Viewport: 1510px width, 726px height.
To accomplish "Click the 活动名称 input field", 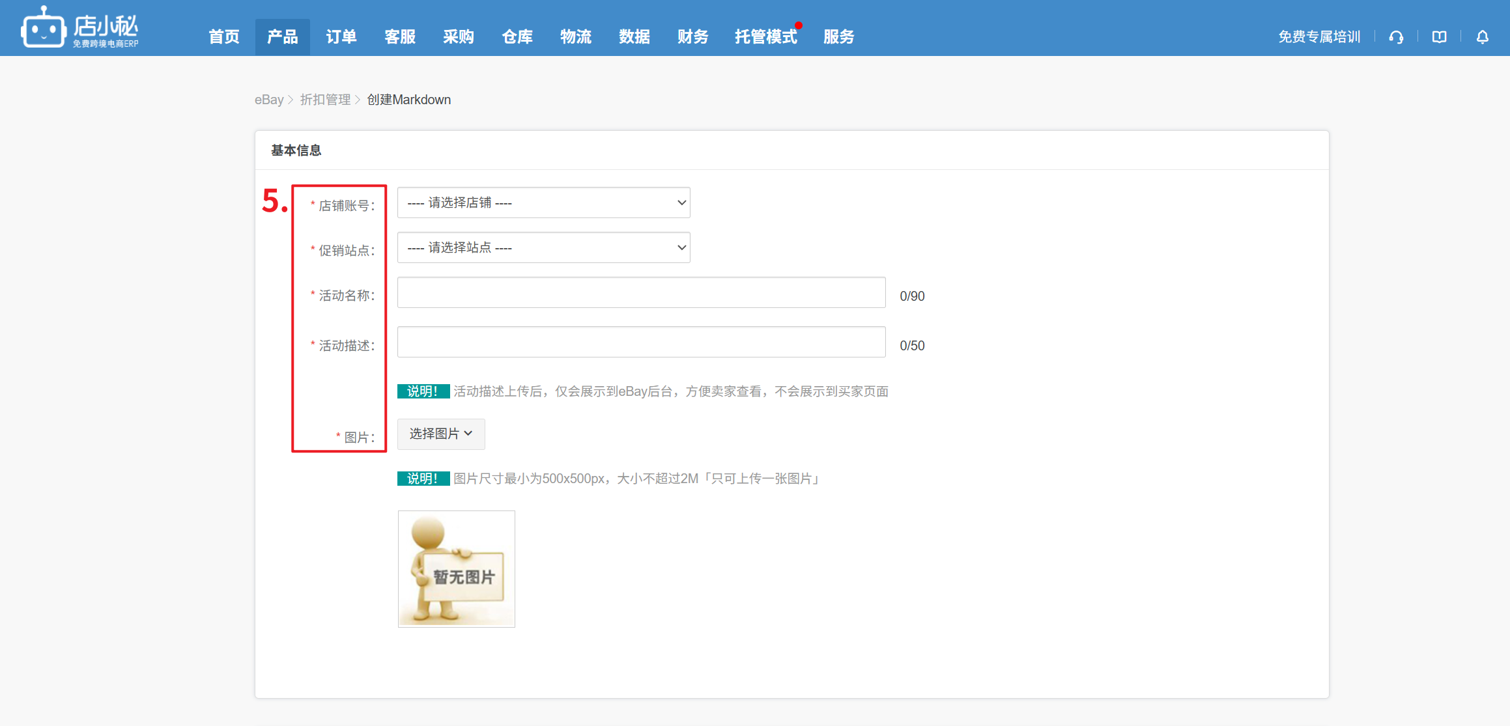I will tap(641, 292).
